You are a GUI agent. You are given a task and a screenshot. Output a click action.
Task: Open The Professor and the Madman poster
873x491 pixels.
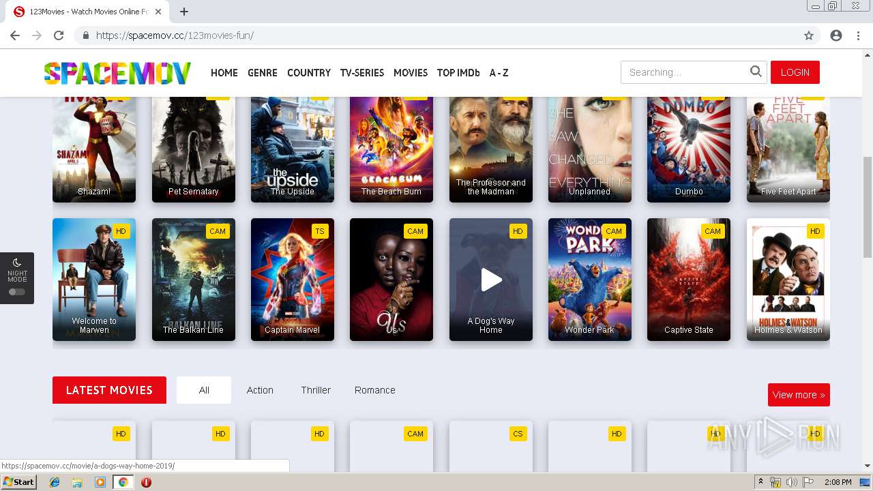tap(491, 149)
